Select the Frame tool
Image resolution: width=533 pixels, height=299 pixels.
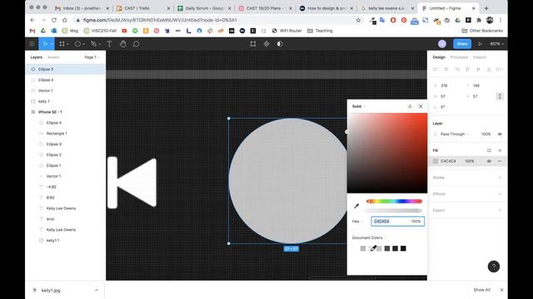click(62, 44)
